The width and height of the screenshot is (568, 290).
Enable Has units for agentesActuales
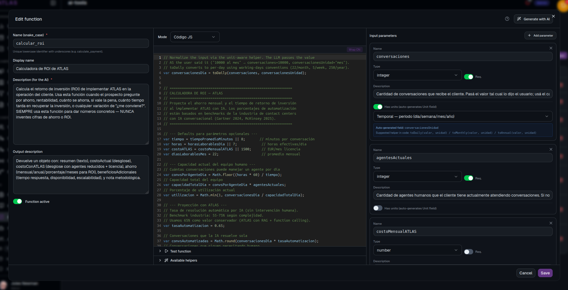pyautogui.click(x=378, y=208)
